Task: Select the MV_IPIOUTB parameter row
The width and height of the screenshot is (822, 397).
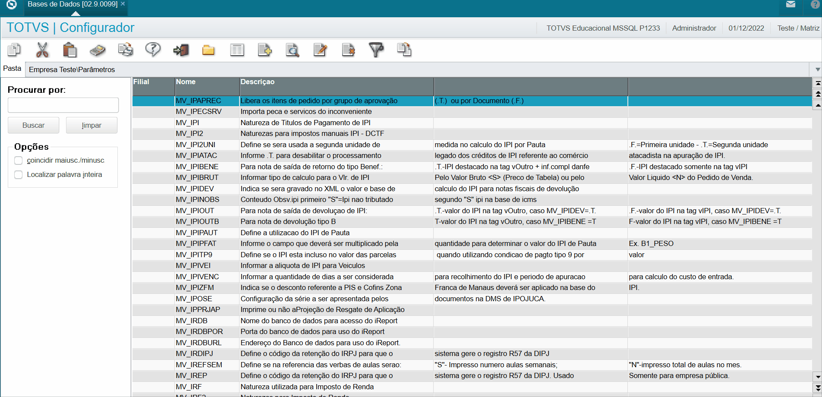Action: pyautogui.click(x=472, y=222)
